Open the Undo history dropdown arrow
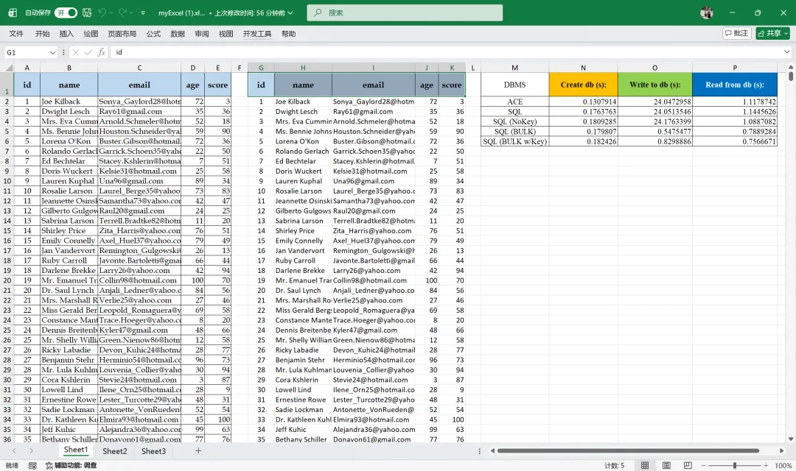Image resolution: width=796 pixels, height=471 pixels. tap(111, 13)
